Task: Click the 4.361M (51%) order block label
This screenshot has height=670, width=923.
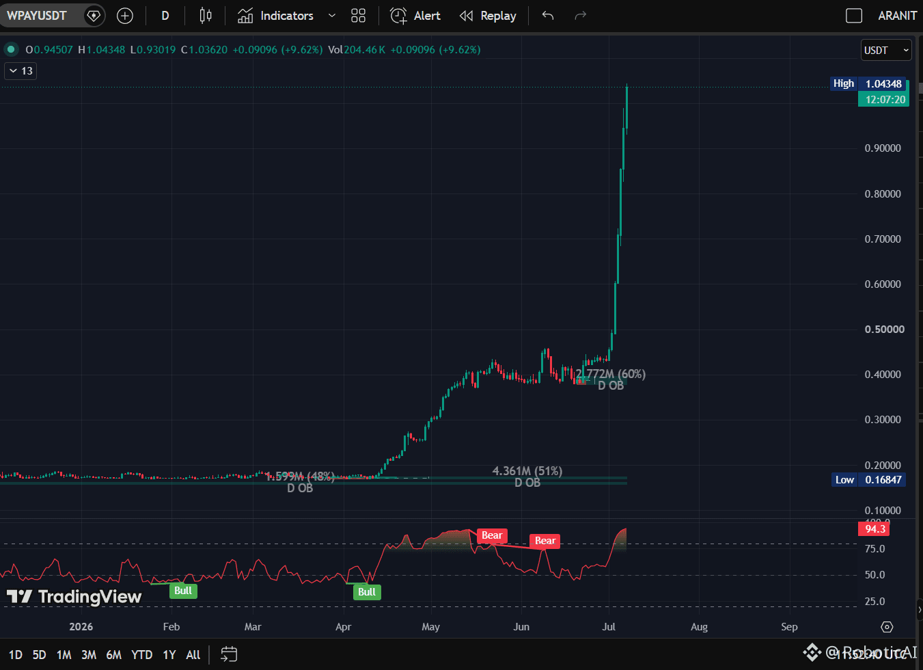Action: (527, 471)
